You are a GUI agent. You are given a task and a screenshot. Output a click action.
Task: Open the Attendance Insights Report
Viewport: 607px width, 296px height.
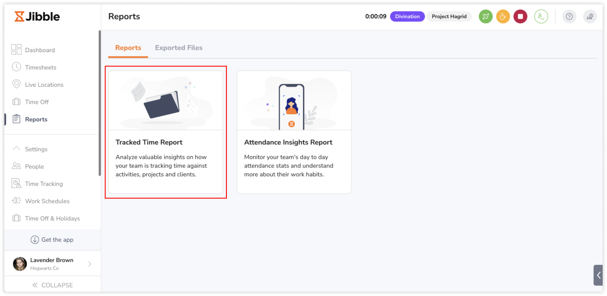click(x=294, y=132)
